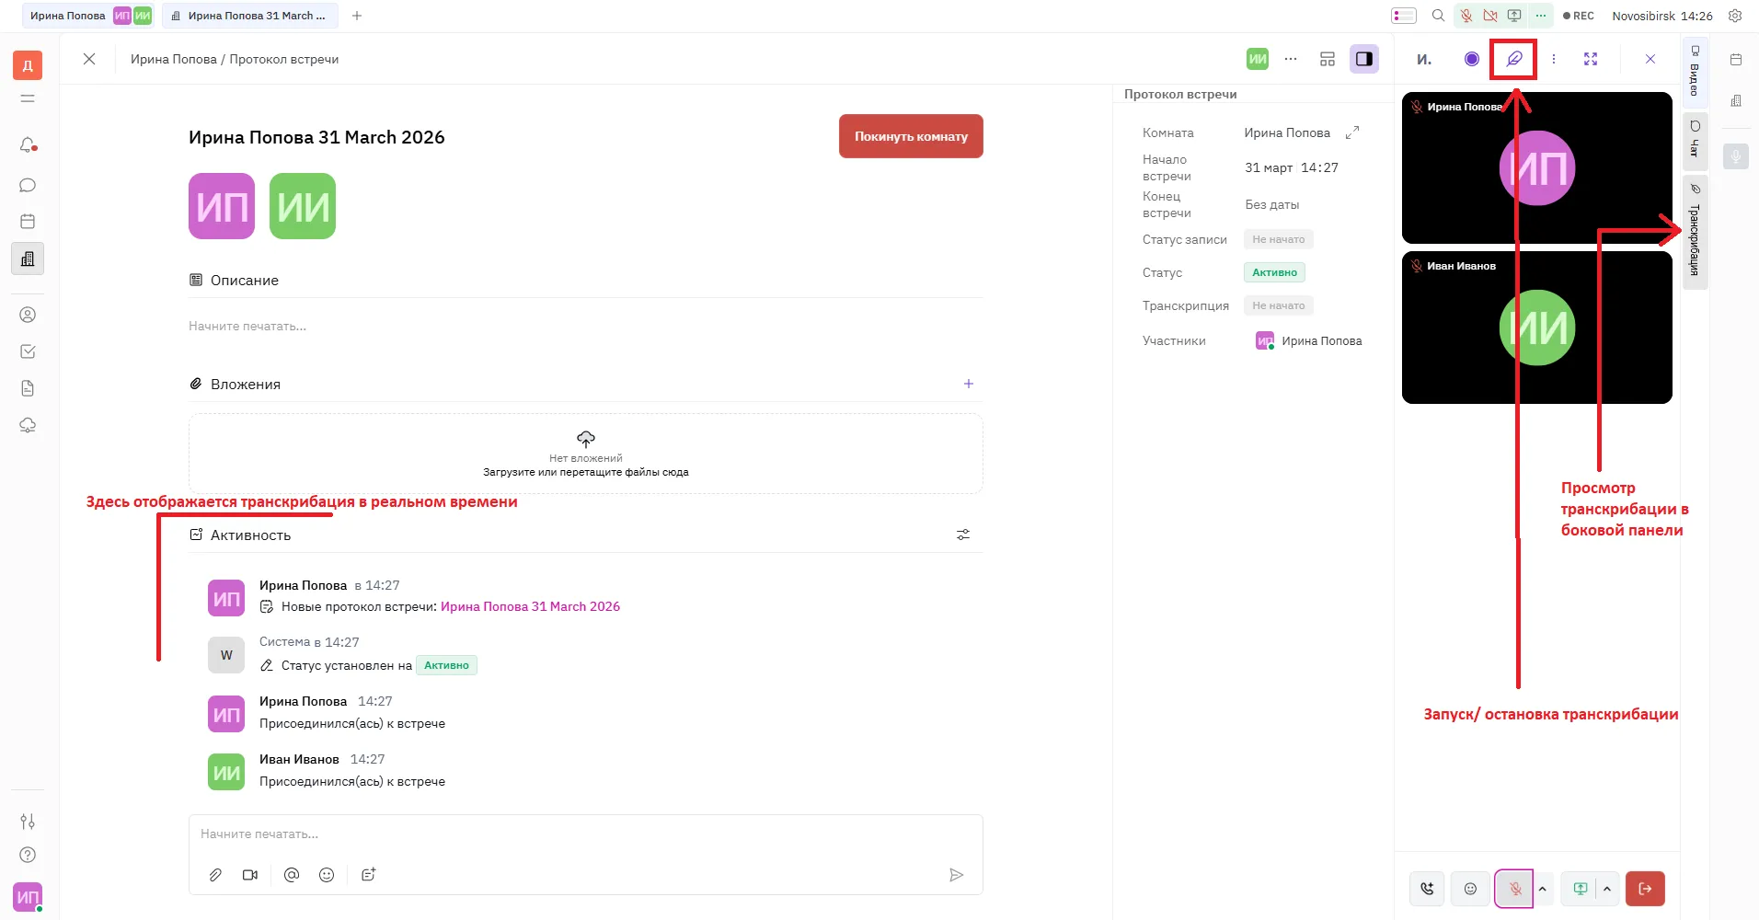The width and height of the screenshot is (1759, 920).
Task: Toggle transcription with the feather icon
Action: tap(1513, 59)
